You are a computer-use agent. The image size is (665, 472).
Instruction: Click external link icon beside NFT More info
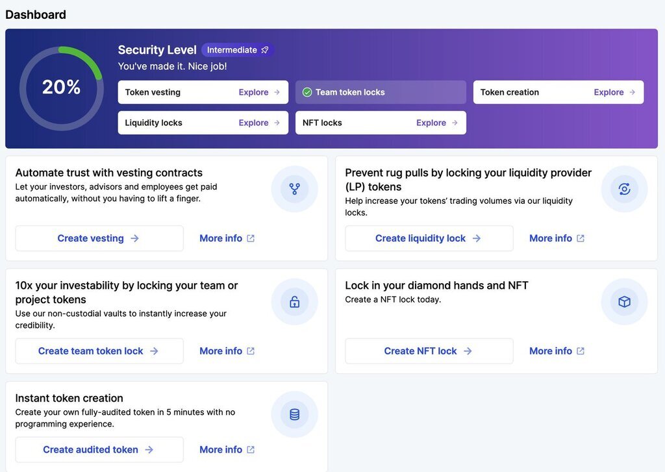581,351
